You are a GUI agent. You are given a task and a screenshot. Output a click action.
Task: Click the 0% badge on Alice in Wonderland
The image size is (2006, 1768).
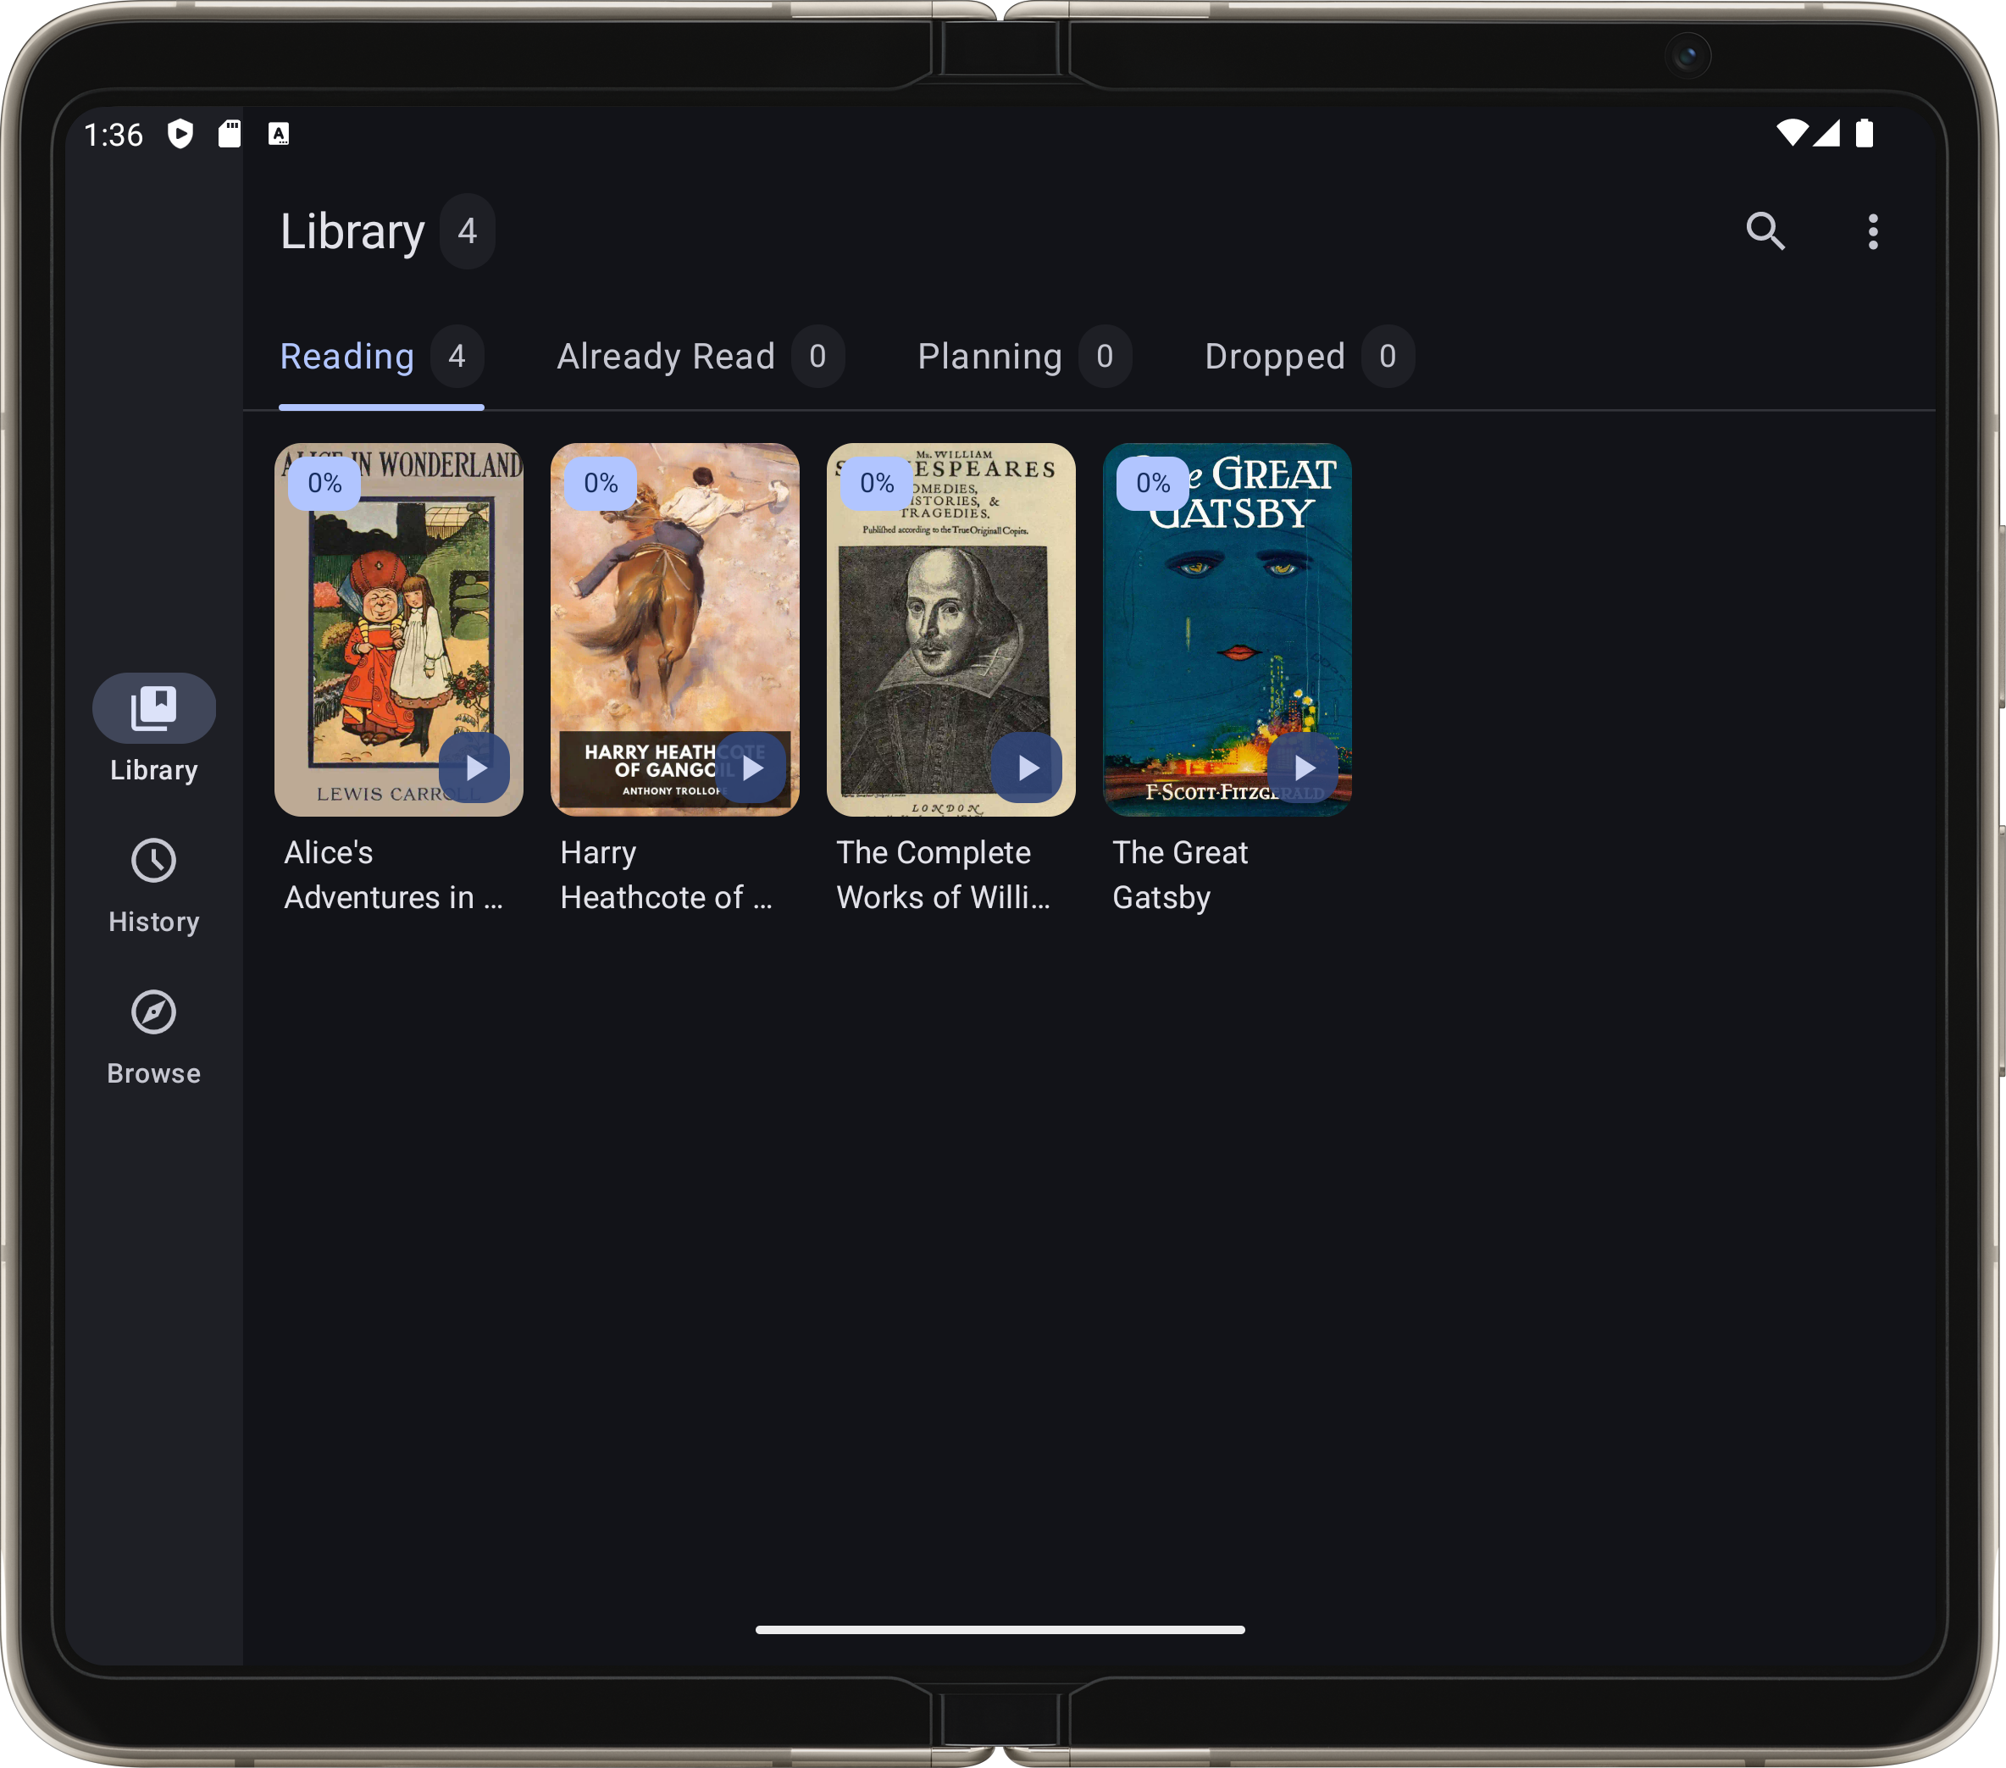(x=324, y=483)
